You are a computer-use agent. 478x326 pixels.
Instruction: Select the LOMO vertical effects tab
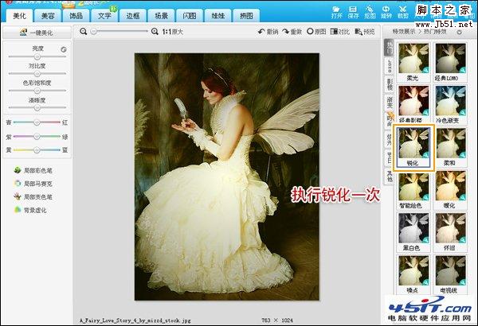click(x=389, y=66)
